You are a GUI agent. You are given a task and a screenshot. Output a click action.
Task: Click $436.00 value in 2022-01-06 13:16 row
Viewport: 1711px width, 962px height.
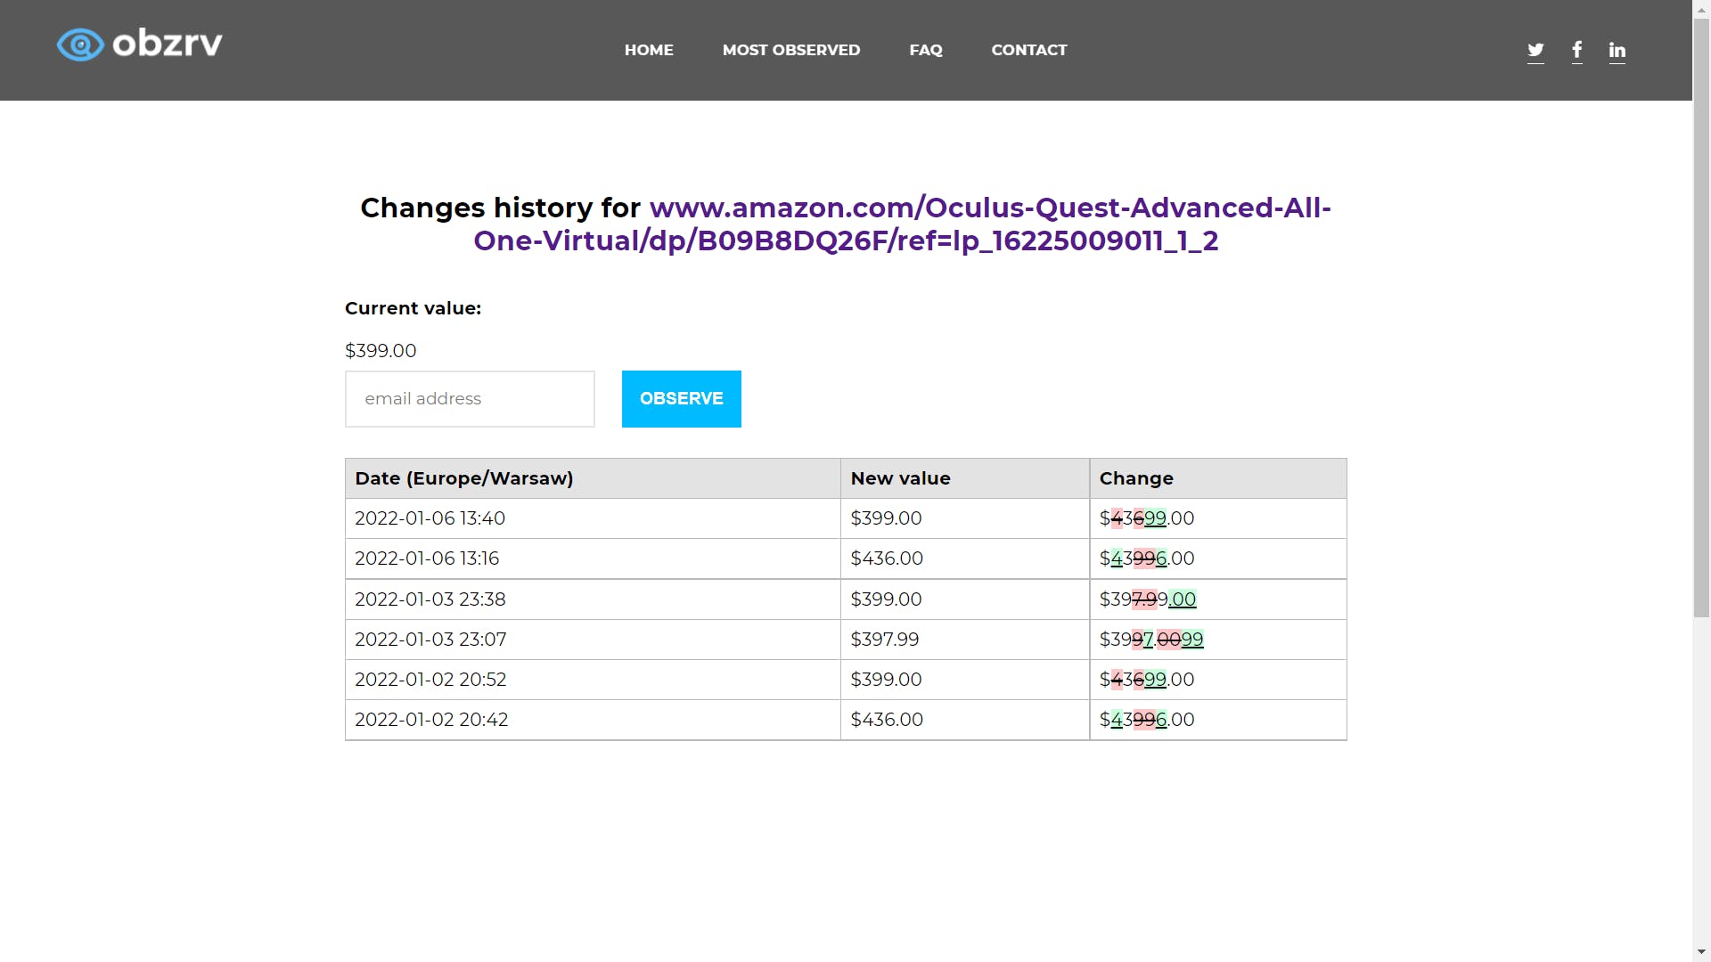965,558
